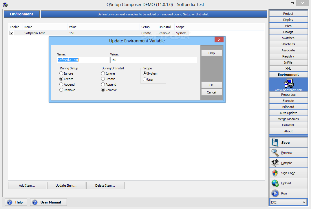This screenshot has height=209, width=311.
Task: Open the About section
Action: click(288, 131)
